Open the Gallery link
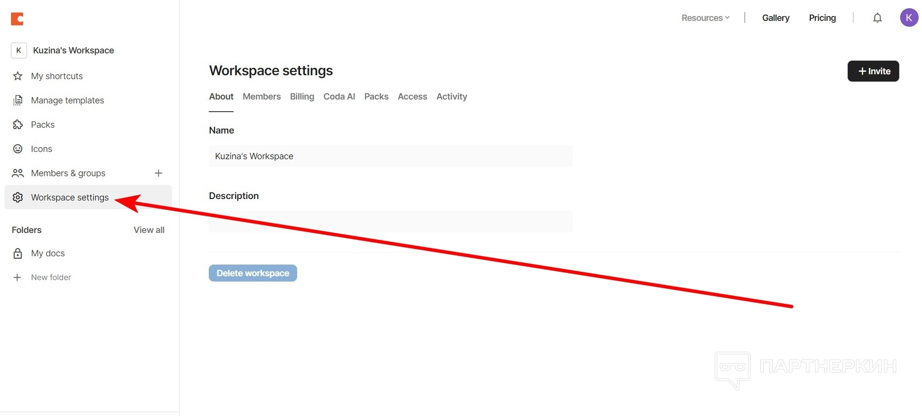This screenshot has height=416, width=922. pos(776,18)
